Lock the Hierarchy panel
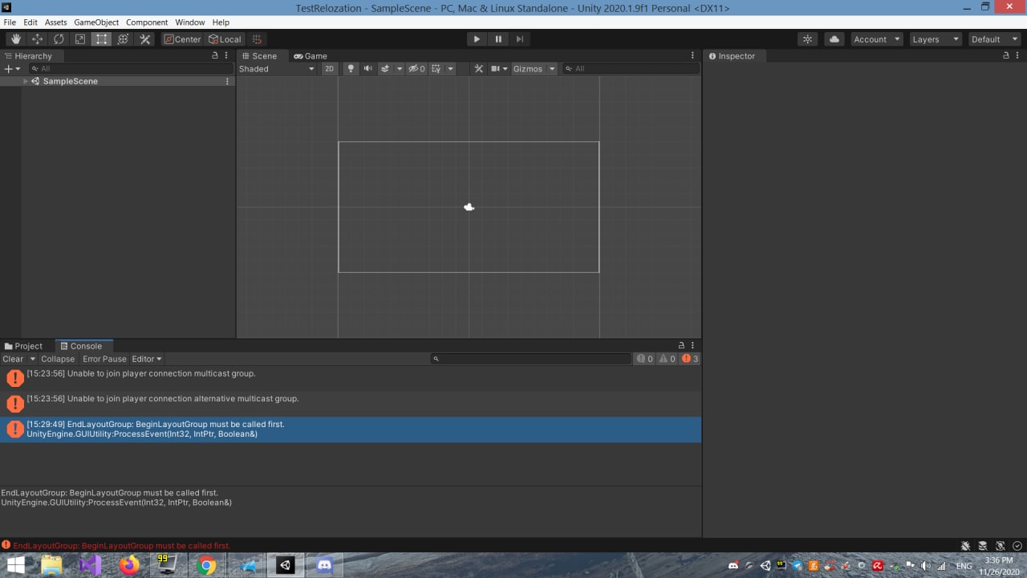The image size is (1027, 578). pos(214,56)
